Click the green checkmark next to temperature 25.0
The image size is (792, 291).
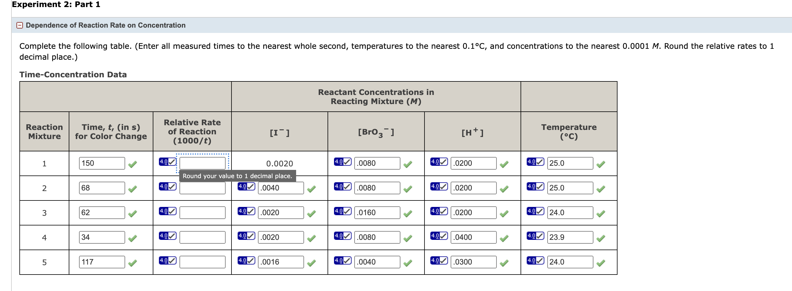[601, 164]
